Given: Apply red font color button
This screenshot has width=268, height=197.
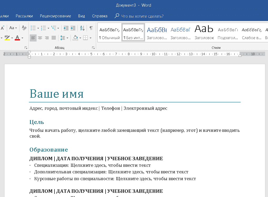Looking at the screenshot, I should coord(17,38).
